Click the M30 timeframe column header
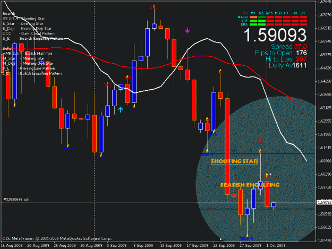 278,13
